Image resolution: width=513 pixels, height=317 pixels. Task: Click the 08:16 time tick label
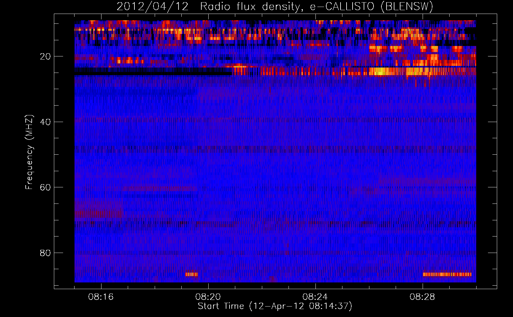(x=101, y=297)
